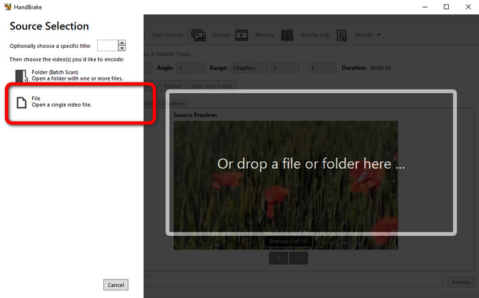479x298 pixels.
Task: Click the Queue pictures icon
Action: pos(198,35)
